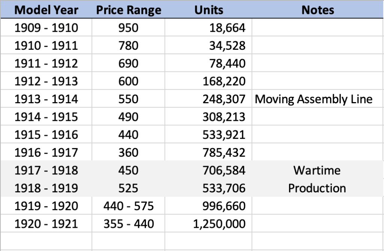Viewport: 384px width, 251px height.
Task: Select the price cell containing 360
Action: click(128, 152)
